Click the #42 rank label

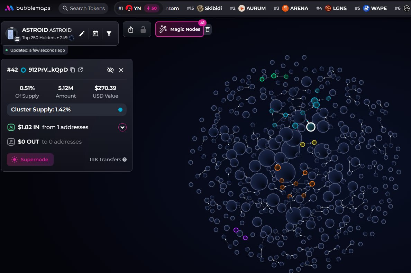tap(12, 70)
